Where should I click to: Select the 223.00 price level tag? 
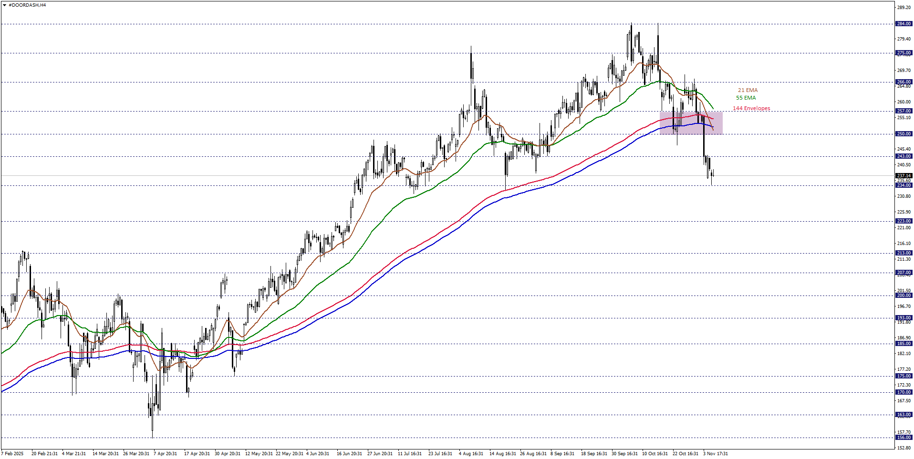(x=904, y=221)
